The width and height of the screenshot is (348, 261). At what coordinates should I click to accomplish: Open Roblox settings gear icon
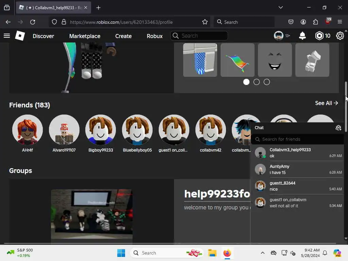(340, 36)
